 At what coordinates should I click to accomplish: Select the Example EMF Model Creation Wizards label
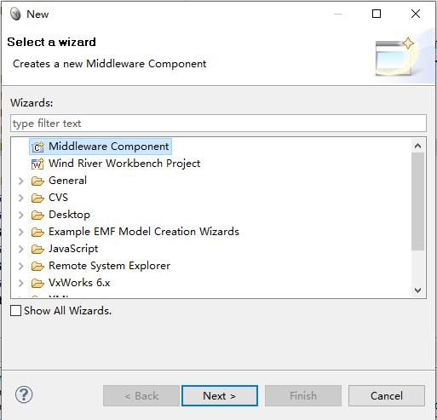[144, 232]
